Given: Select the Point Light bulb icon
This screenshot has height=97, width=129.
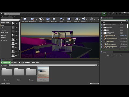Looking at the screenshot, I should pyautogui.click(x=13, y=35).
